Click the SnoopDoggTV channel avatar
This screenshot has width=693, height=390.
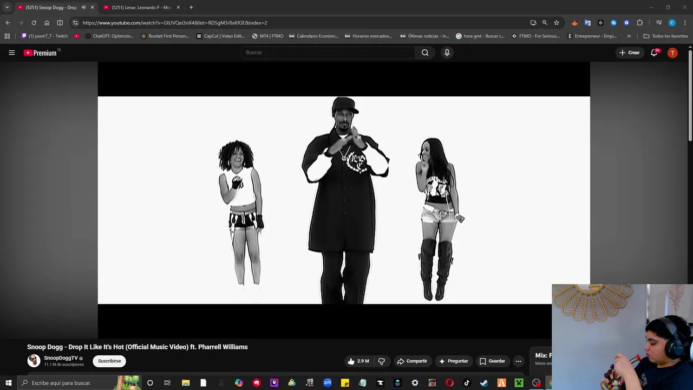[x=34, y=361]
